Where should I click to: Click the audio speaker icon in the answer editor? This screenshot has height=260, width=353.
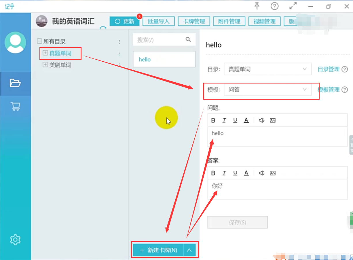coord(261,173)
